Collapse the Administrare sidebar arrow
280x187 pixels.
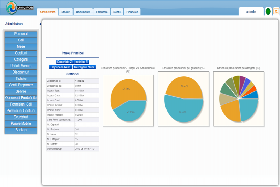coord(40,24)
